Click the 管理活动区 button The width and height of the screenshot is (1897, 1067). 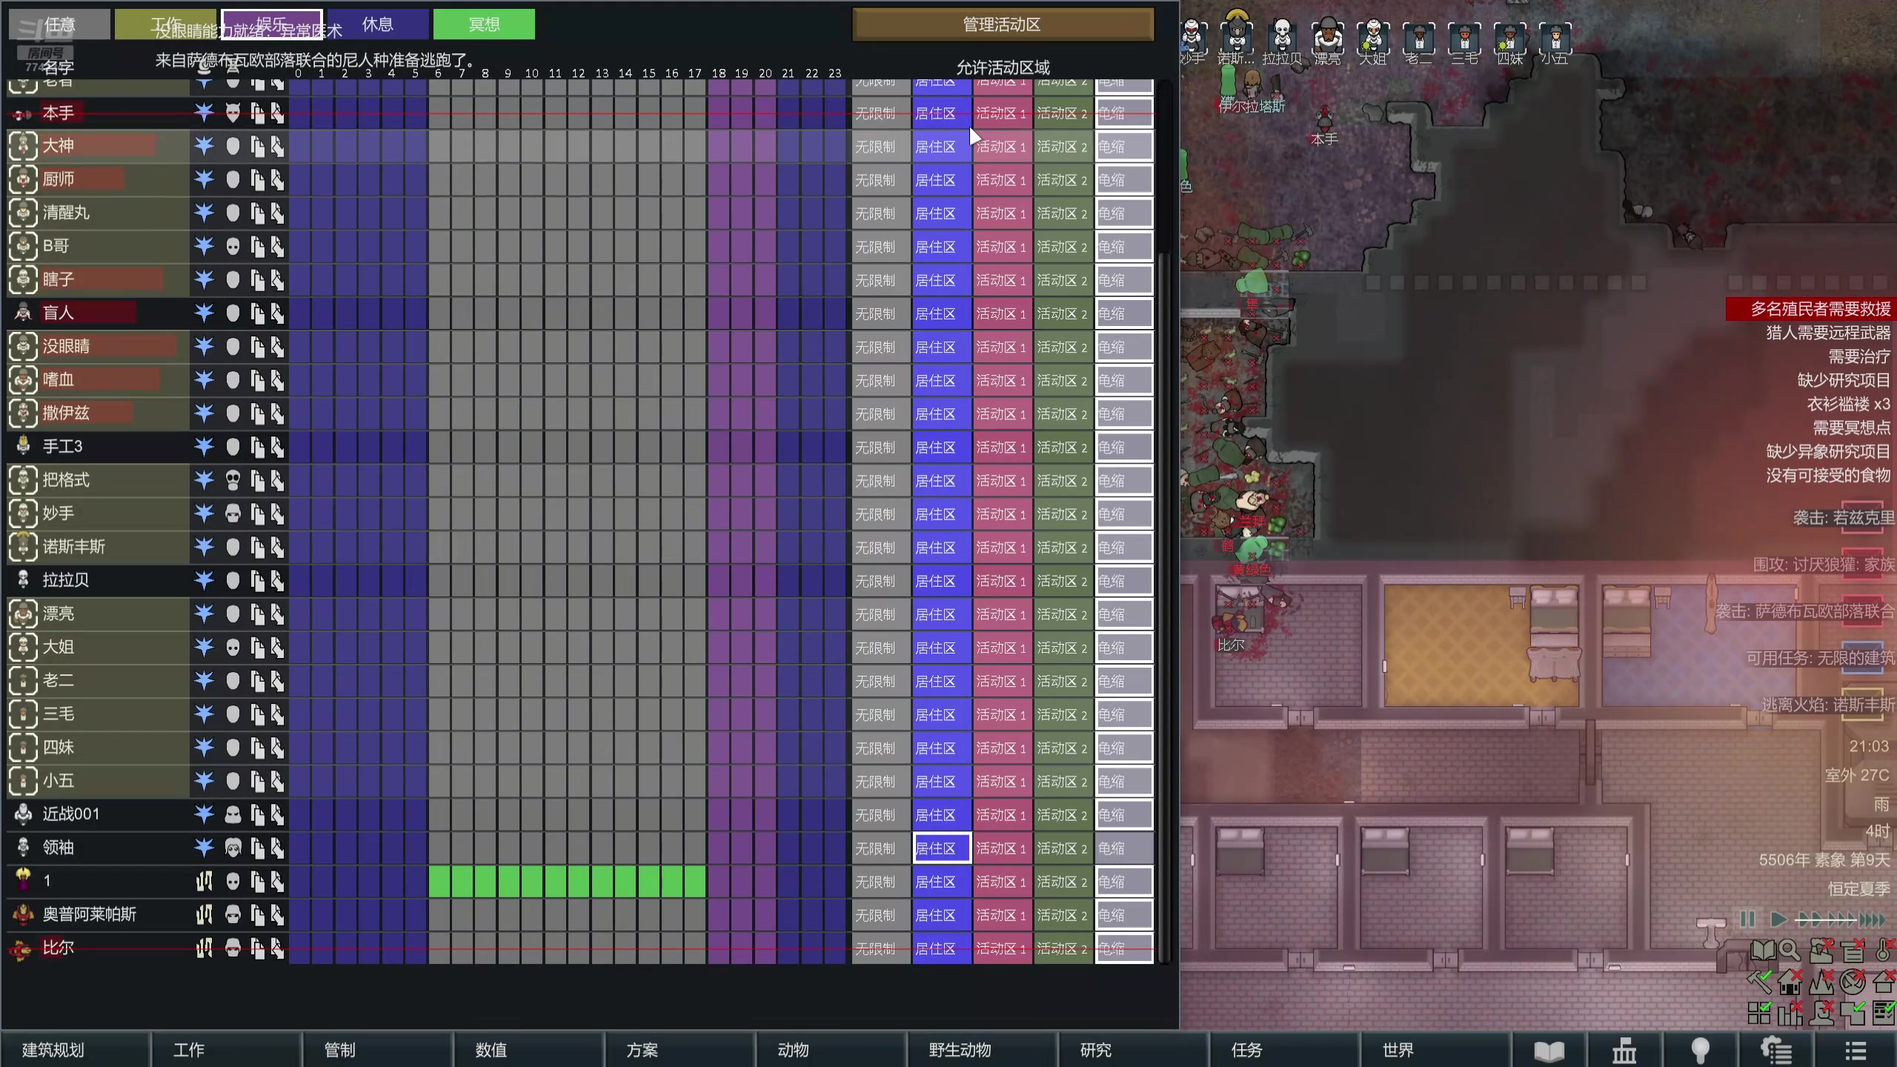pyautogui.click(x=1003, y=24)
